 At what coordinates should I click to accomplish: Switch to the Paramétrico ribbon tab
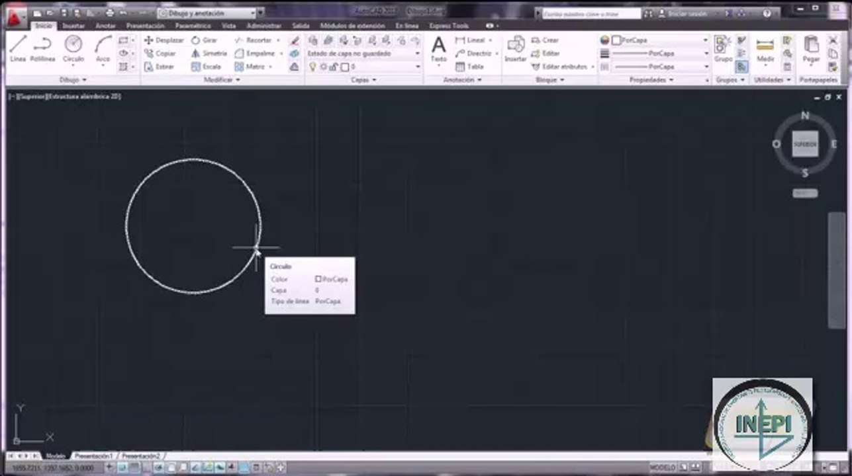193,26
